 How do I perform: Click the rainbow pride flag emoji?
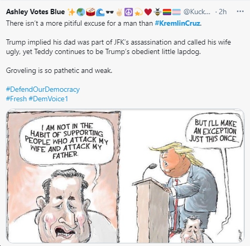click(x=167, y=12)
